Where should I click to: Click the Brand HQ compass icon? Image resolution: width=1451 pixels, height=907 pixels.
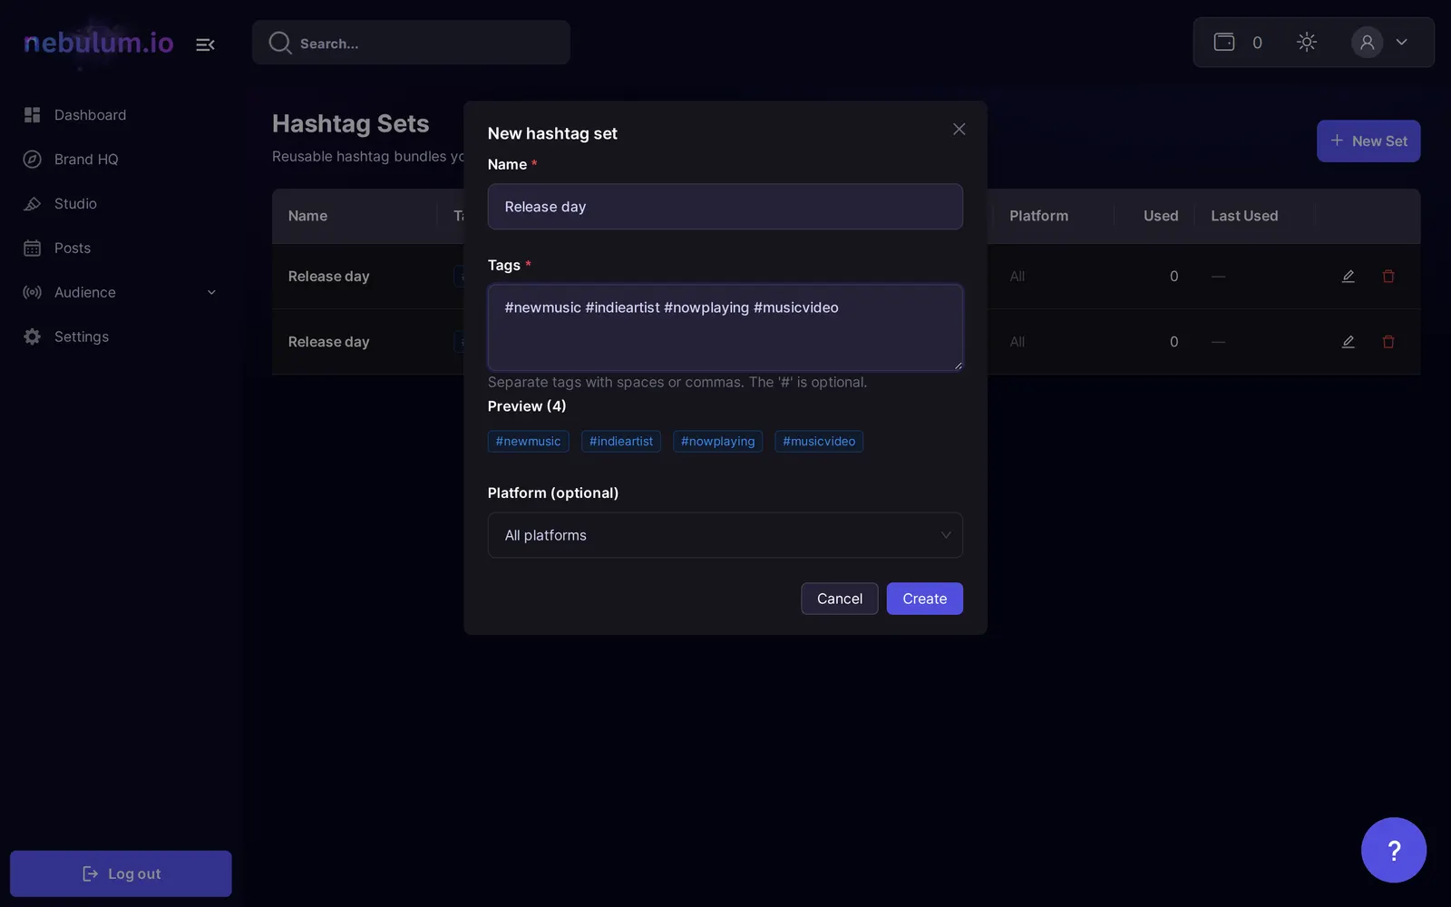33,160
